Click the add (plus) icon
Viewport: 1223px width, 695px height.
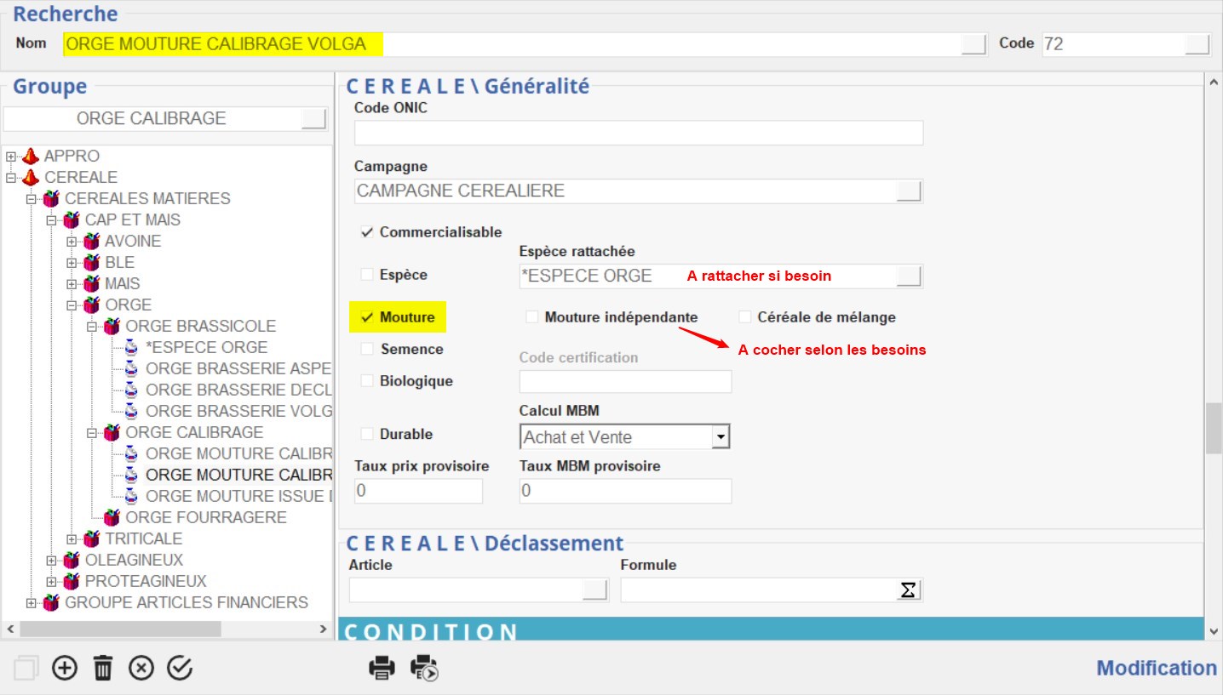pos(65,669)
